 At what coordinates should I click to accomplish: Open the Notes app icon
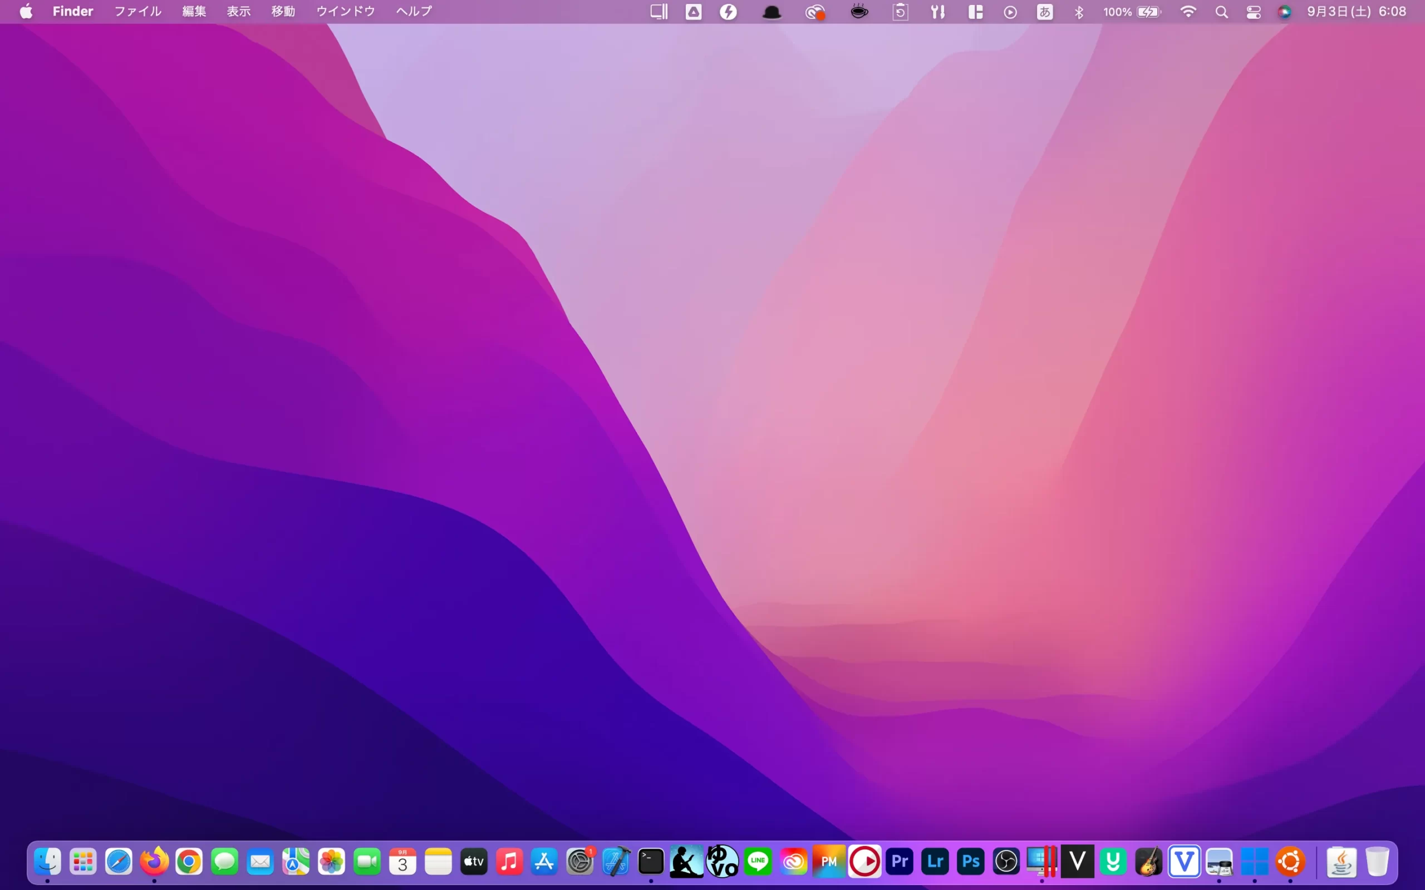tap(438, 862)
